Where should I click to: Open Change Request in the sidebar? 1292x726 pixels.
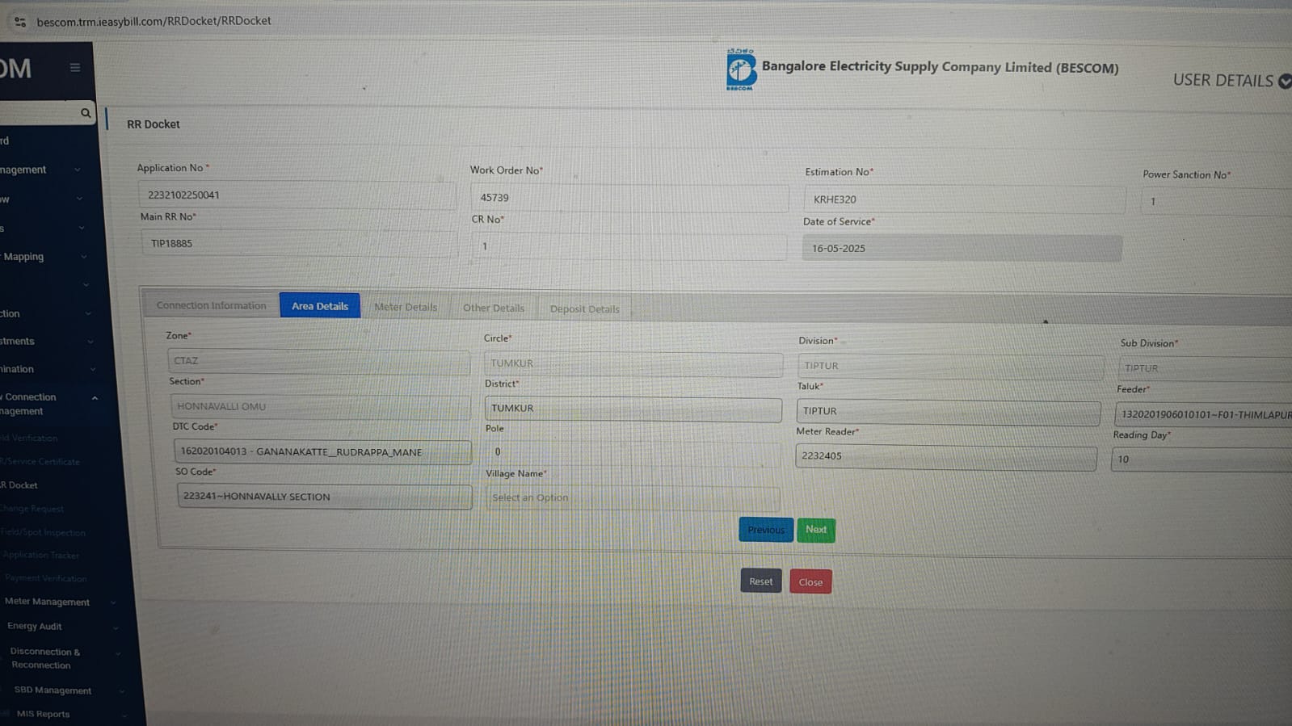tap(32, 509)
